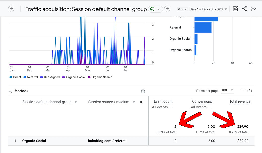262x153 pixels.
Task: Open the Jan 1 - Feb 28, 2023 date range
Action: click(x=208, y=9)
